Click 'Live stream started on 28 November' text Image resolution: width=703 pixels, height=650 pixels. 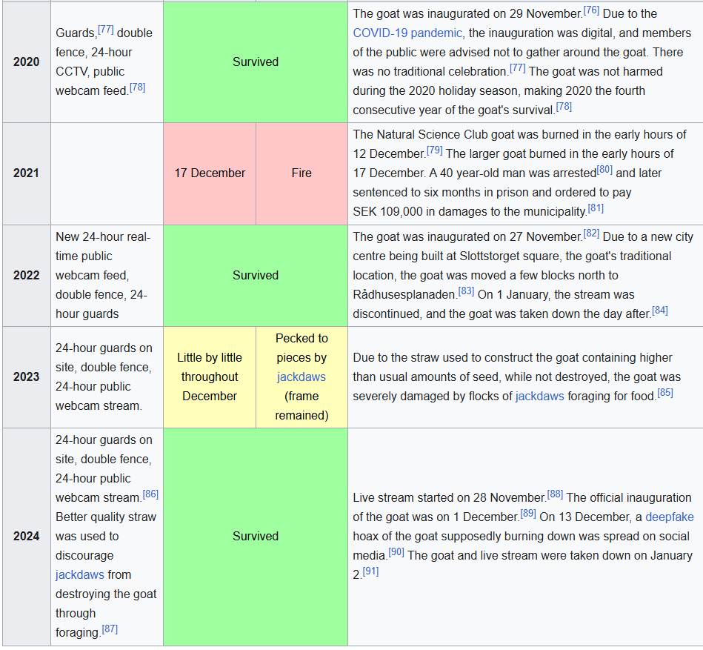point(449,498)
